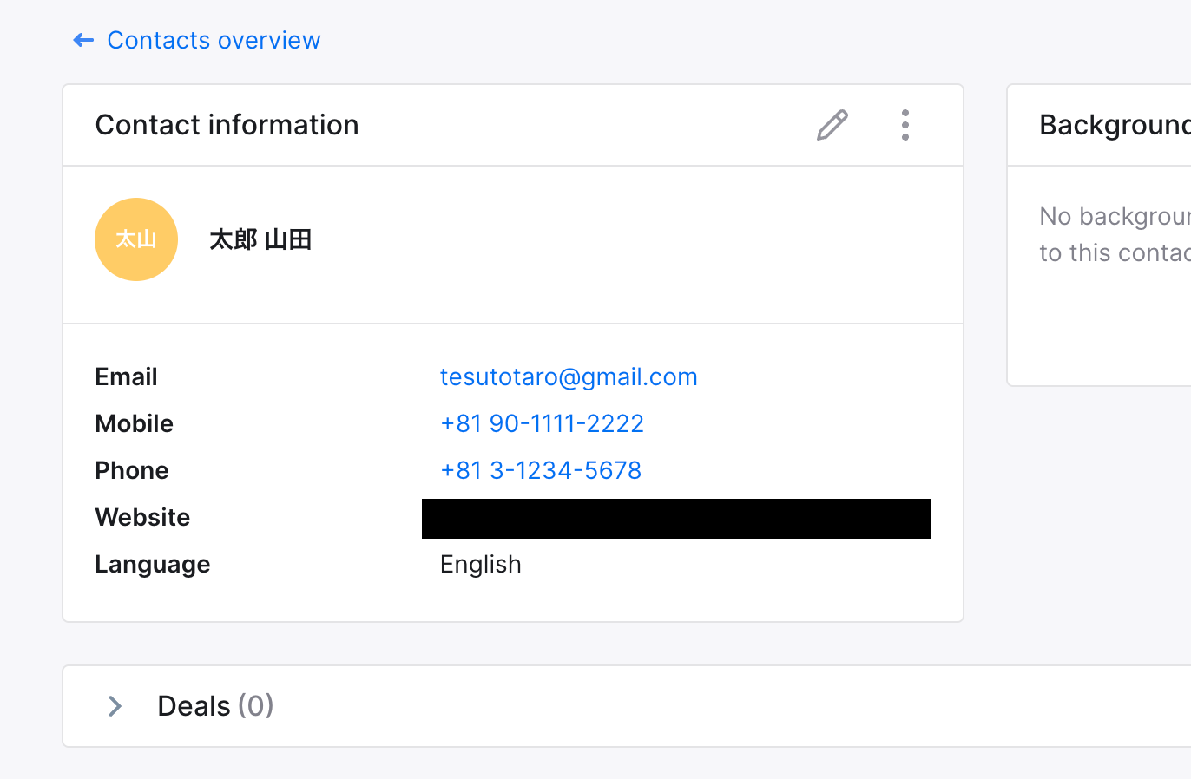This screenshot has height=779, width=1191.
Task: Click the Background panel heading
Action: point(1115,125)
